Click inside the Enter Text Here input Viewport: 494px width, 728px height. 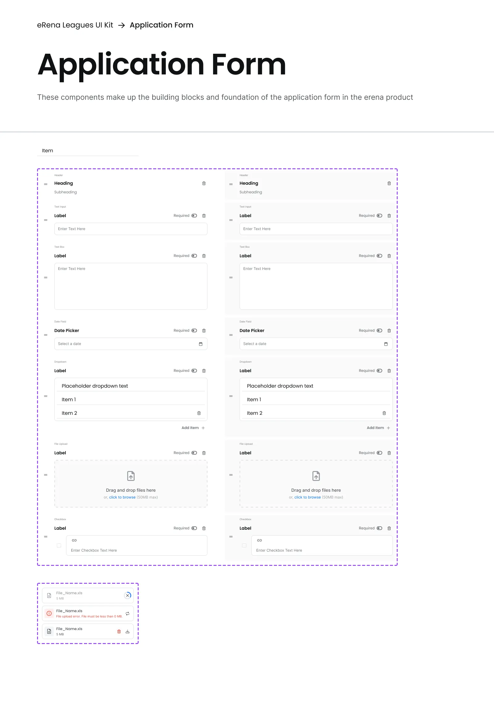tap(131, 229)
